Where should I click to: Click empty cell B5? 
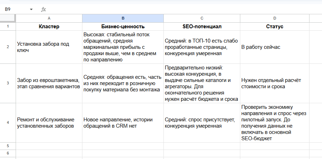[x=123, y=146]
